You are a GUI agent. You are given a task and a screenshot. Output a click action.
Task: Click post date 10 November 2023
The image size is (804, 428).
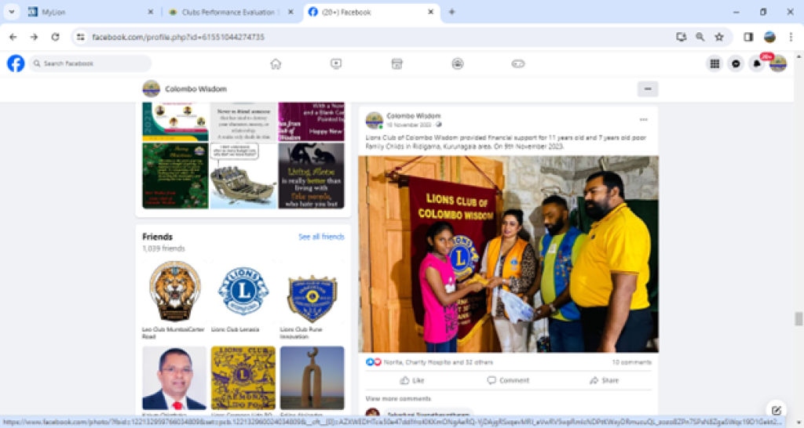tap(408, 125)
